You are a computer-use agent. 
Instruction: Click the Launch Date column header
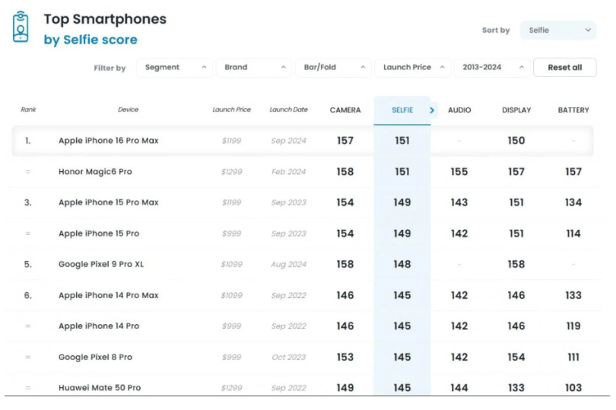point(288,110)
